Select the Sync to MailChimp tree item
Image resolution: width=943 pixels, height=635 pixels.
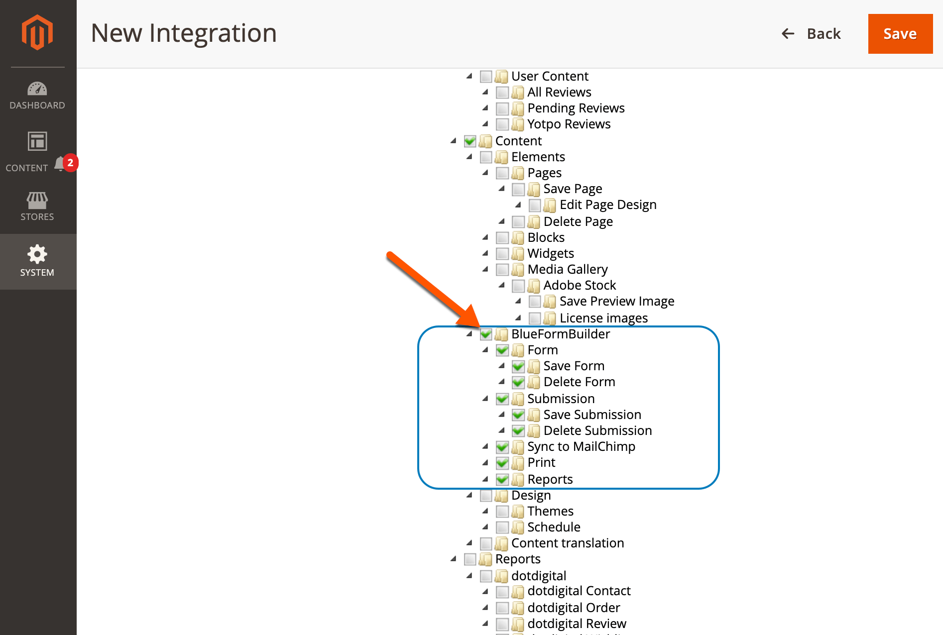coord(581,447)
